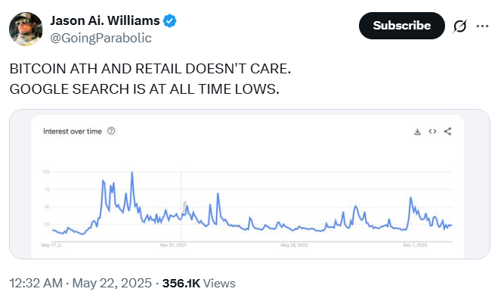
Task: Click the blue verified badge
Action: [169, 20]
